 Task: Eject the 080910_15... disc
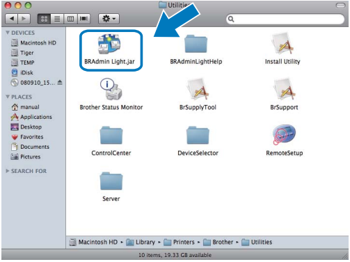tap(60, 83)
